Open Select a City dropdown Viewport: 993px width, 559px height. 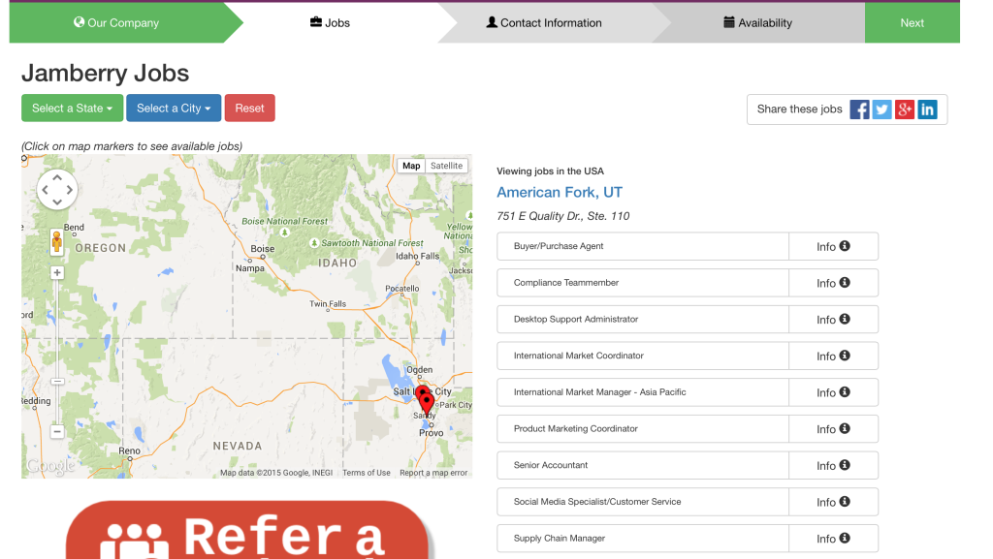[x=174, y=109]
